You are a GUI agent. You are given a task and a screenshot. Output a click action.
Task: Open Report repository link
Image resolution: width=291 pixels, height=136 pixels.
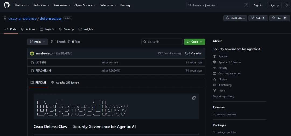tap(223, 96)
